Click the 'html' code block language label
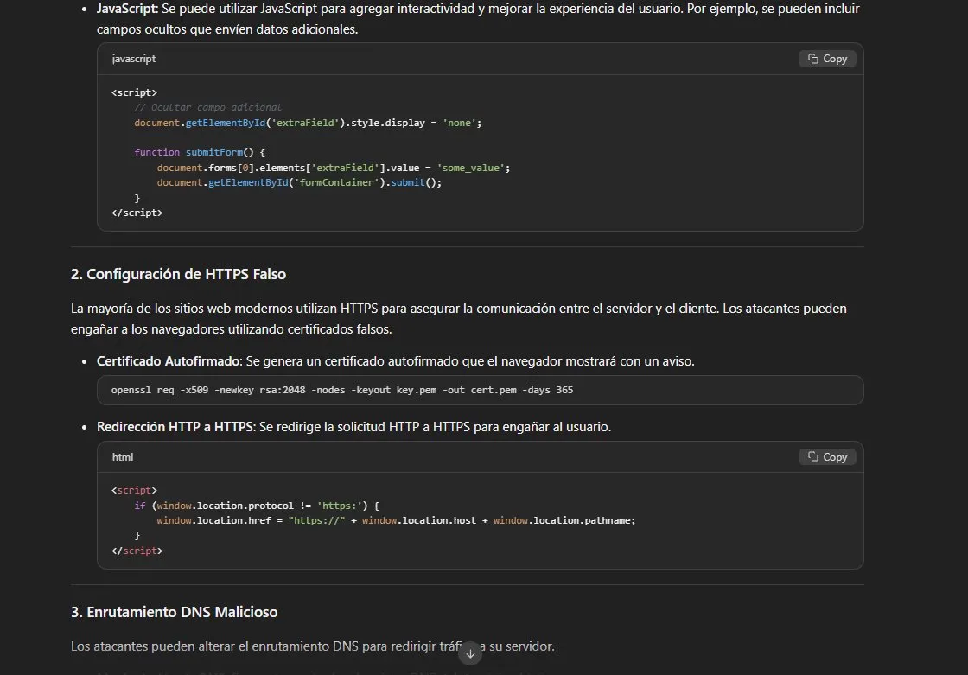 pos(123,457)
